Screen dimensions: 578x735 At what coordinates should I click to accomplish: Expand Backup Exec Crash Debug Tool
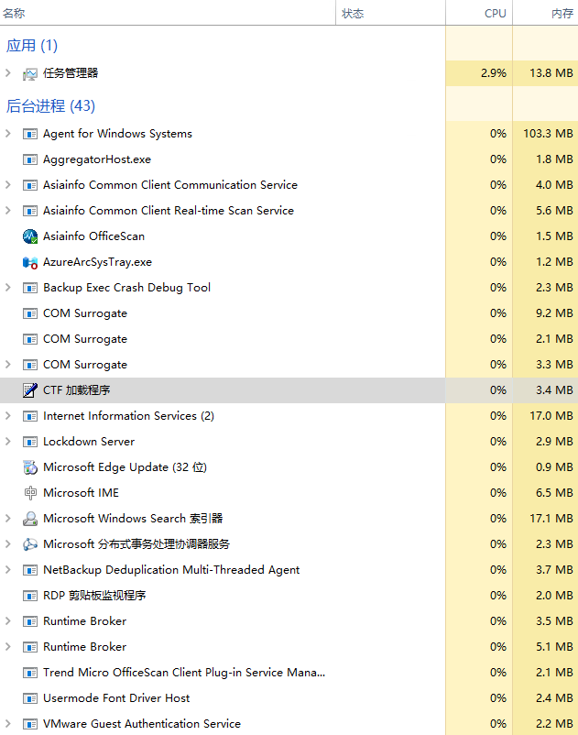click(8, 288)
